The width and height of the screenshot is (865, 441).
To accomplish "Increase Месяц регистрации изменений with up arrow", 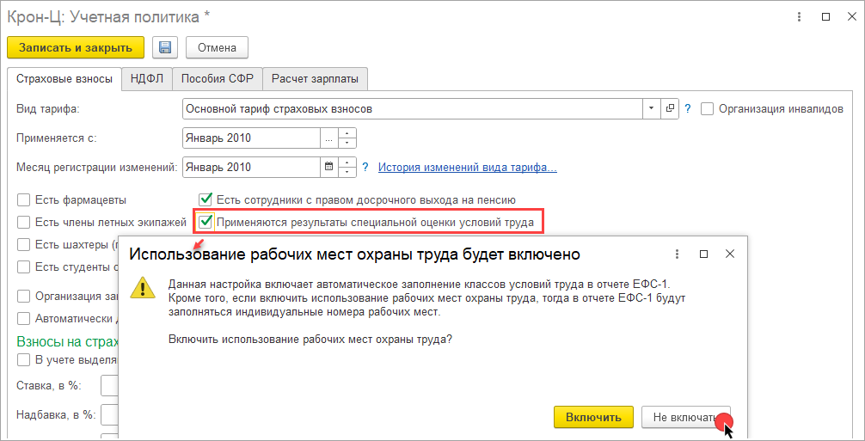I will pos(347,162).
